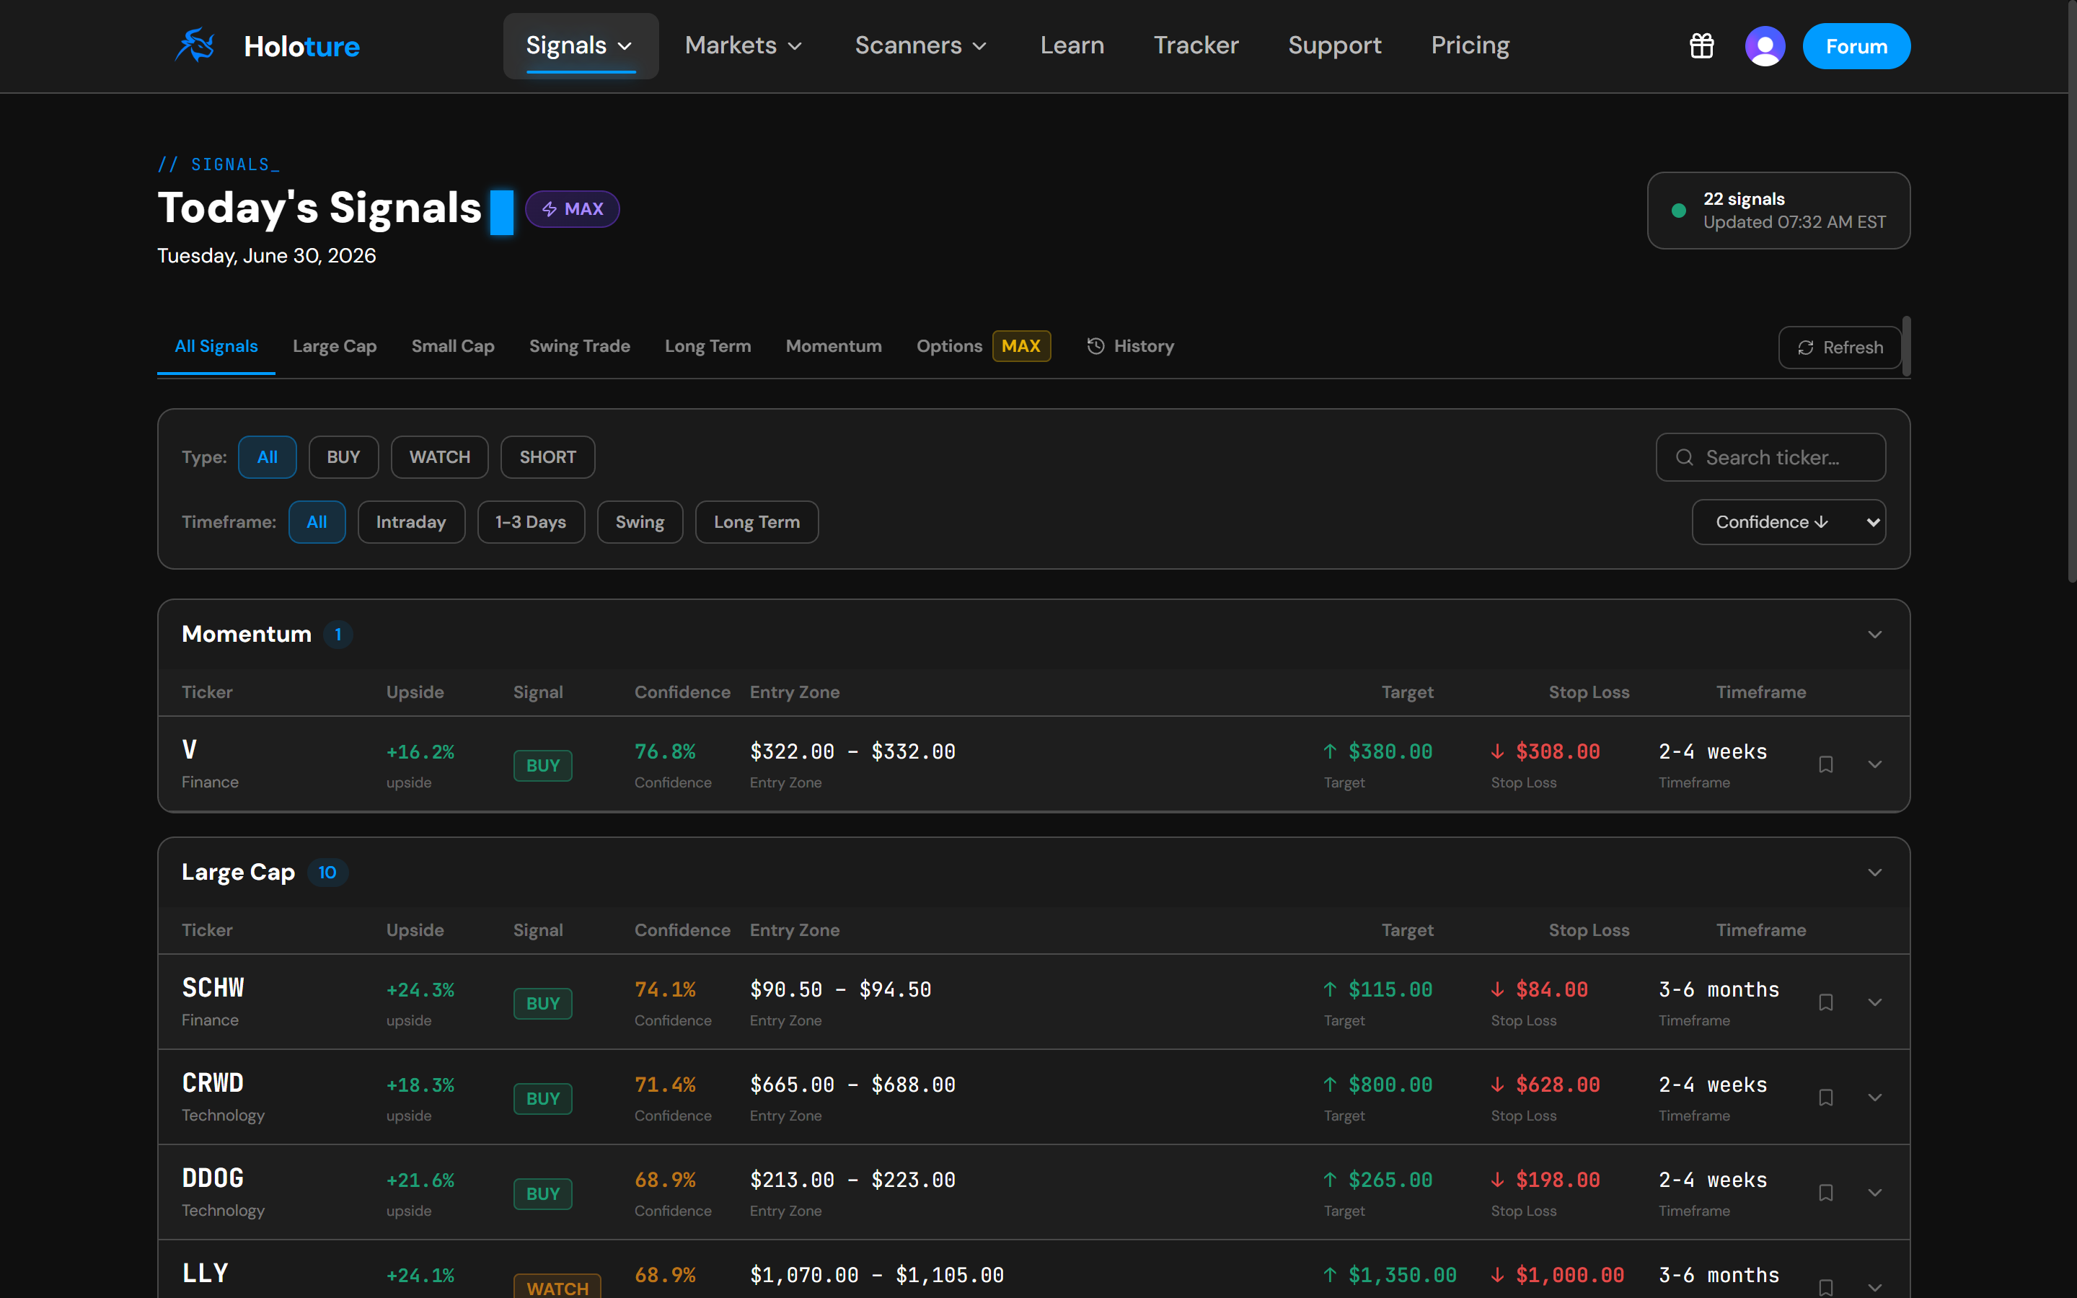Open the Markets nav dropdown
The height and width of the screenshot is (1298, 2077).
[x=744, y=45]
